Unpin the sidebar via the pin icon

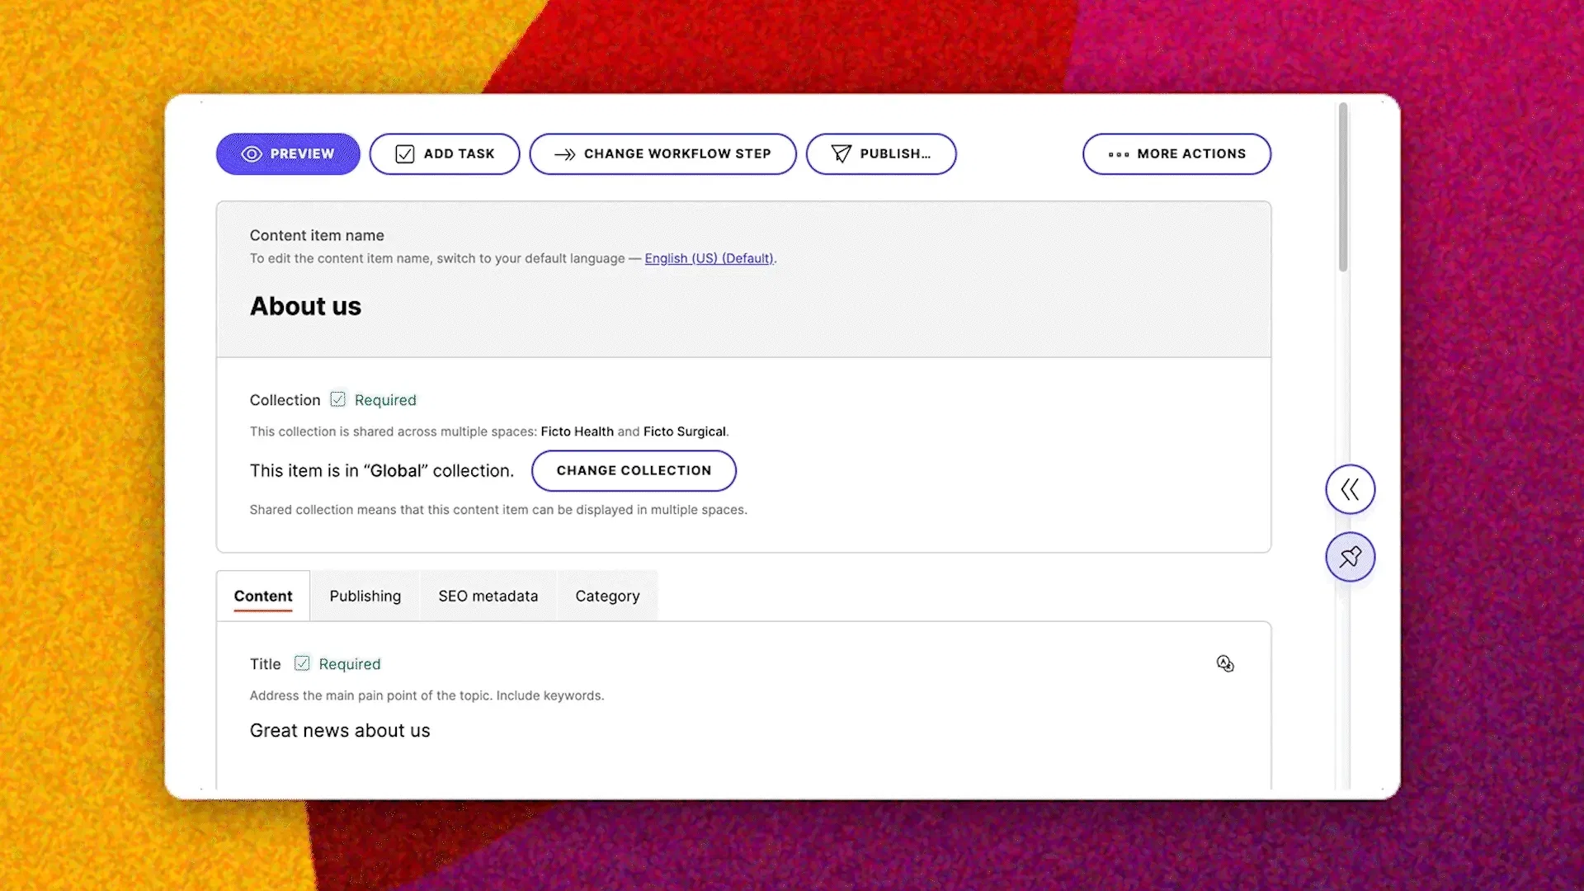pos(1351,557)
